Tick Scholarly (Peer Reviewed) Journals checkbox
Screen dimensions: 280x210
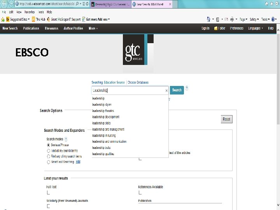[48, 206]
